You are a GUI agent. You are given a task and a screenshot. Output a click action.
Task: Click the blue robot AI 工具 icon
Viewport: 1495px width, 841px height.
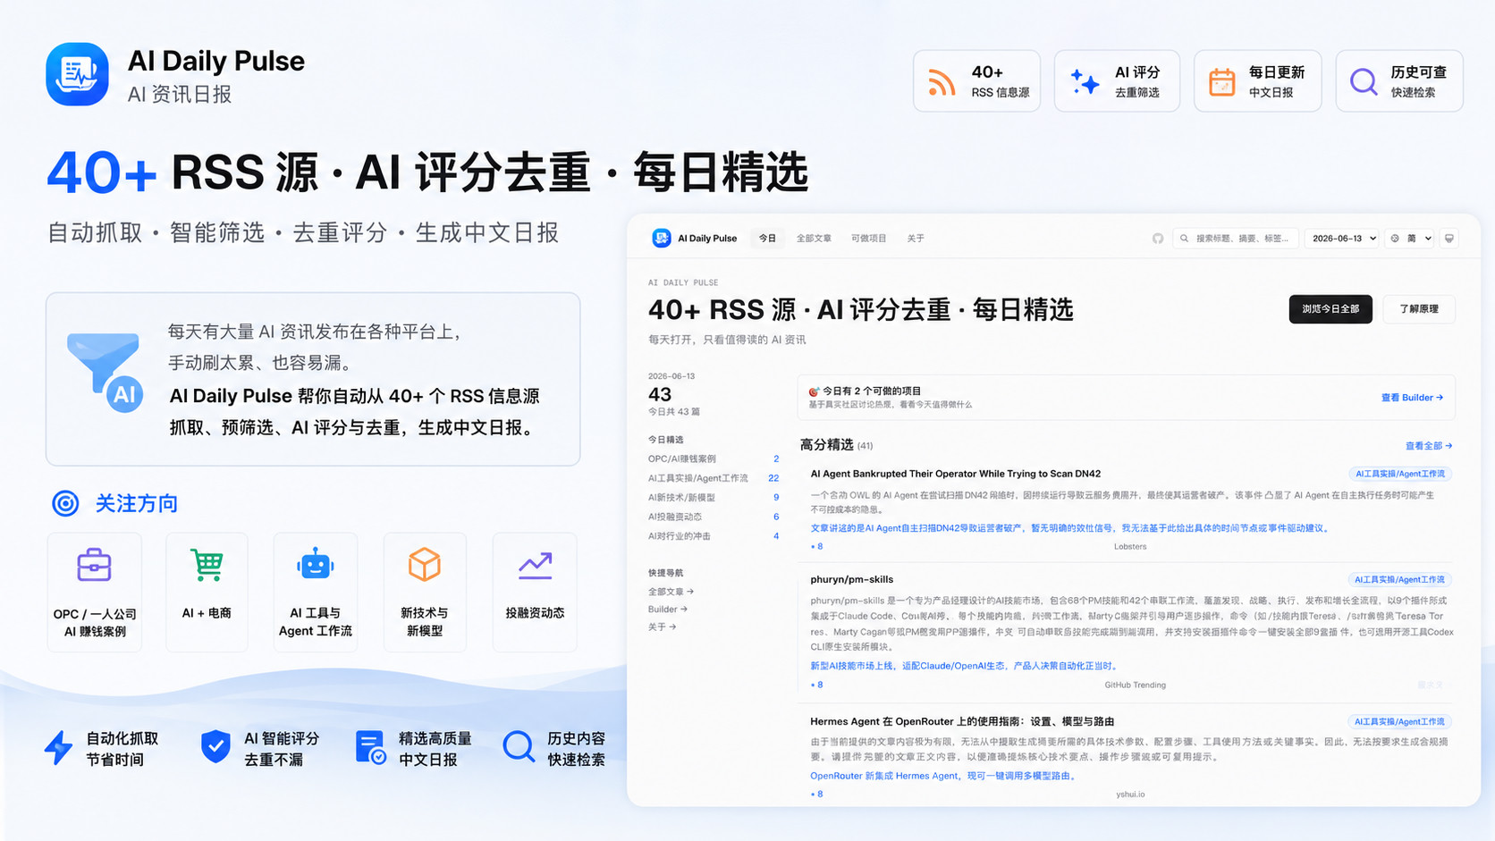tap(316, 565)
